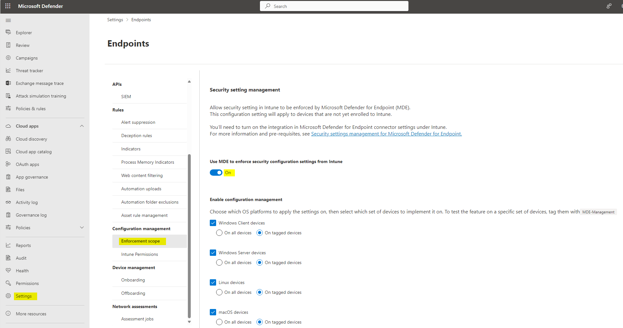
Task: Collapse the Cloud apps section
Action: coord(82,126)
